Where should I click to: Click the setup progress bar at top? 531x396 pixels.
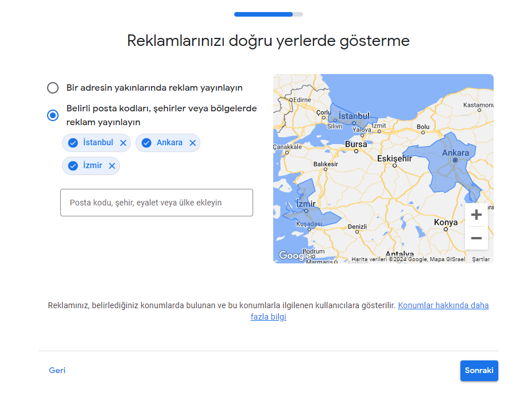pyautogui.click(x=269, y=14)
